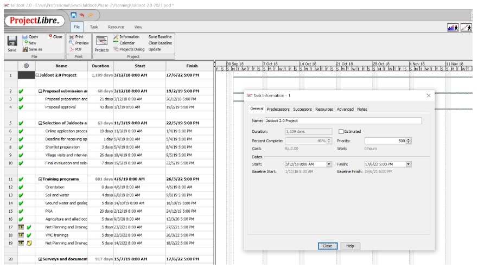Screen dimensions: 478x275
Task: Click the 21 Oct 18 timeline header
Action: click(x=345, y=63)
